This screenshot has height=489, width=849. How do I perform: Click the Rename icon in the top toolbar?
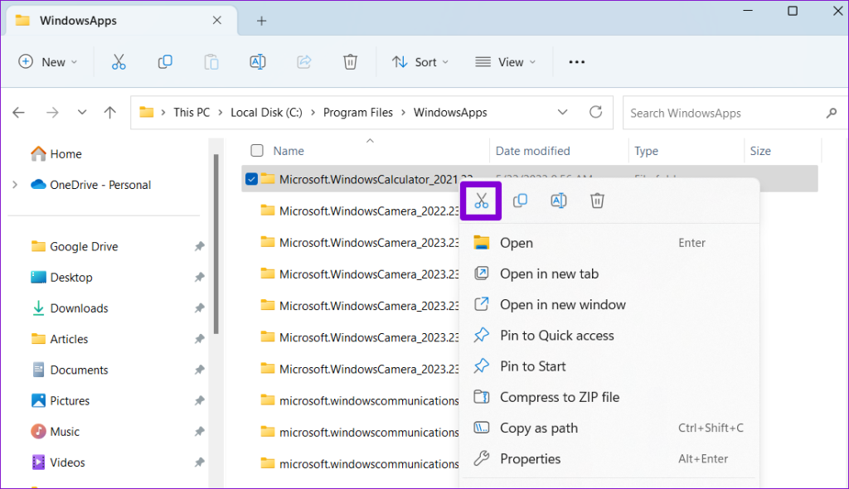click(x=258, y=61)
